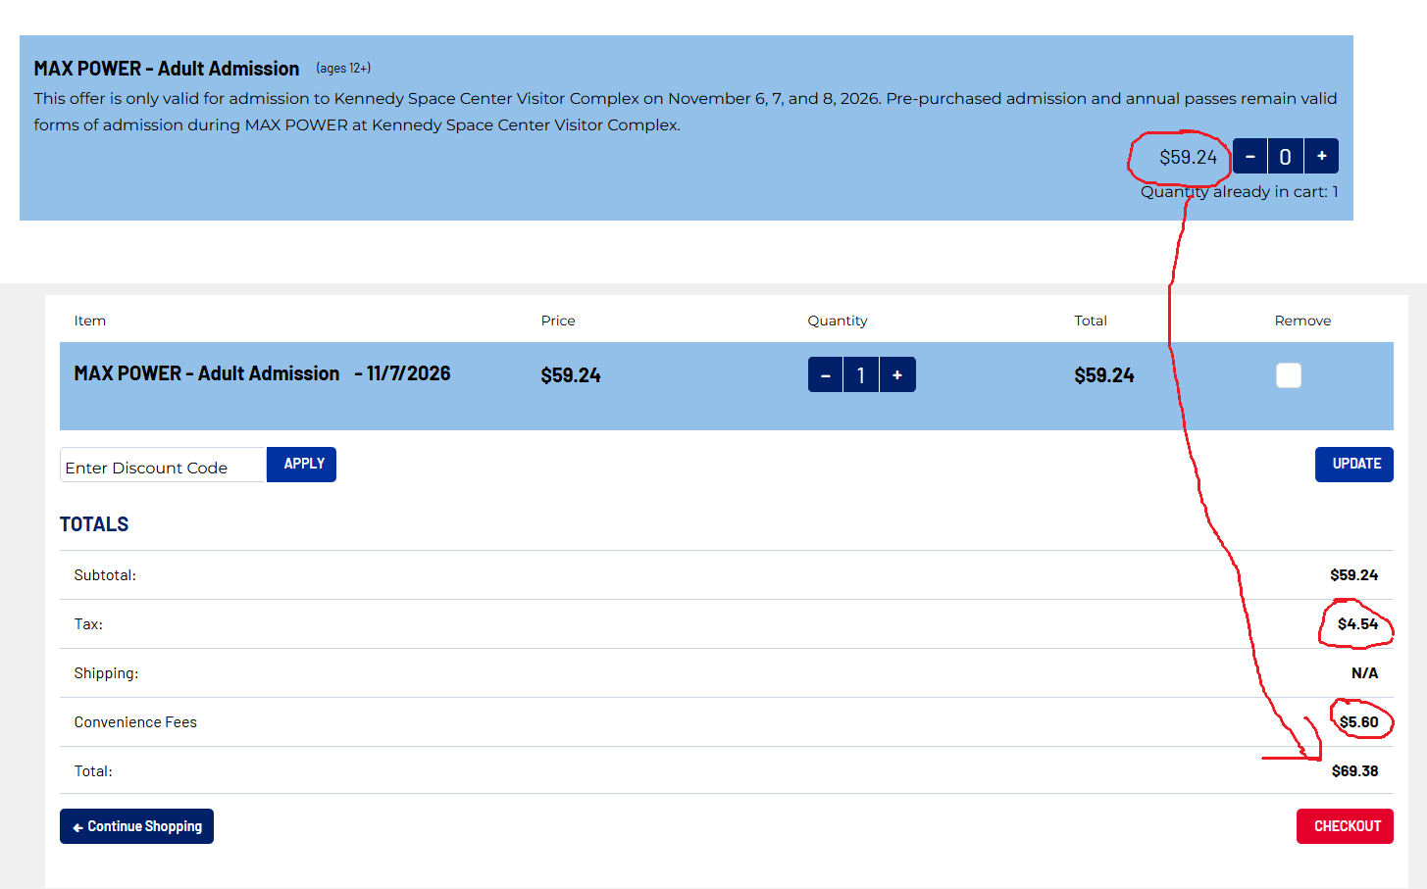Click the Subtotal label
This screenshot has width=1427, height=889.
point(105,575)
